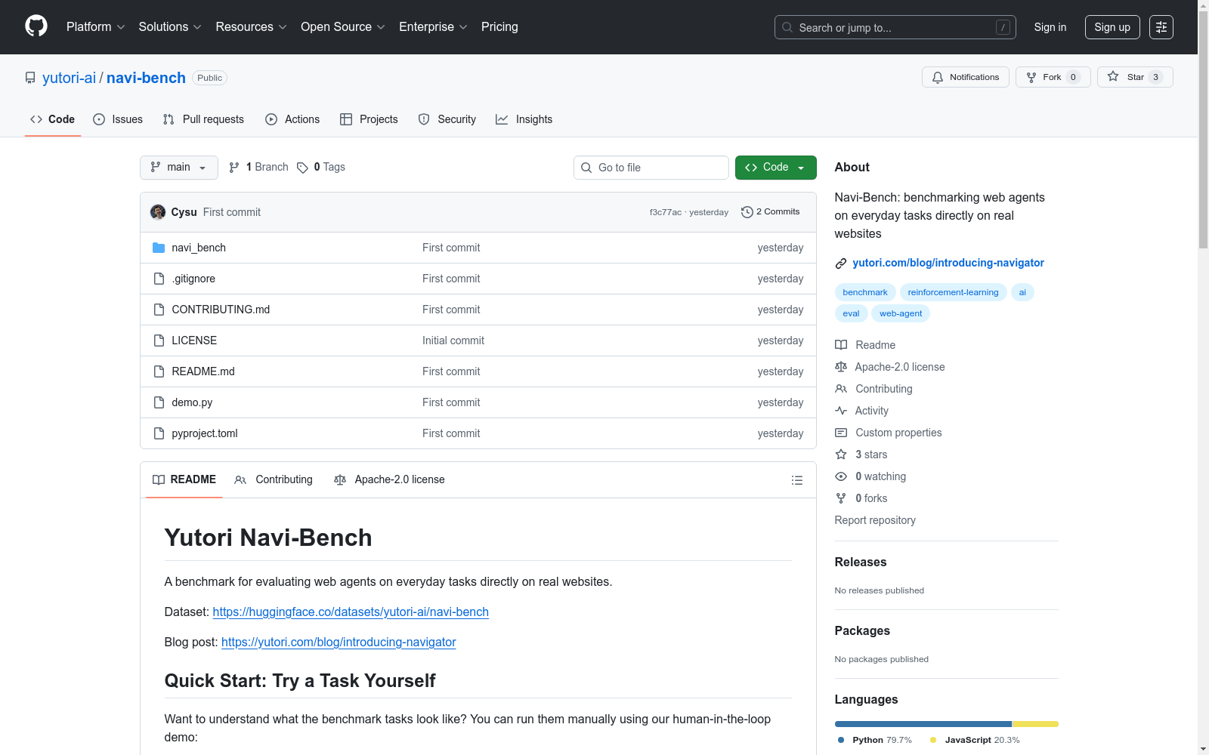Open the Hugging Face dataset link

tap(351, 612)
